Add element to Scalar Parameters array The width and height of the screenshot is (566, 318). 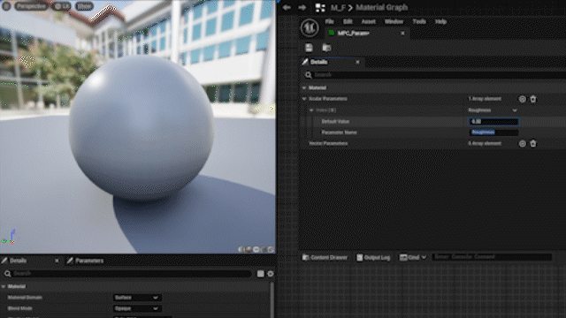[x=522, y=99]
